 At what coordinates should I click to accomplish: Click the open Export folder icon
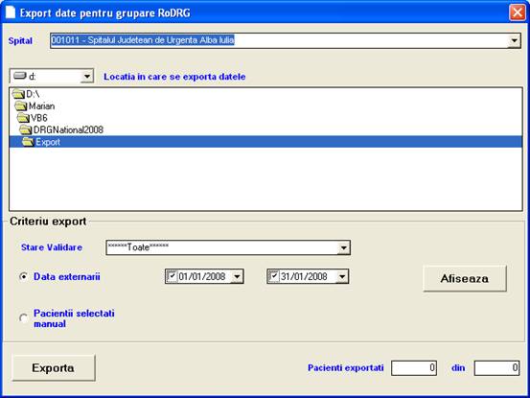tap(28, 142)
